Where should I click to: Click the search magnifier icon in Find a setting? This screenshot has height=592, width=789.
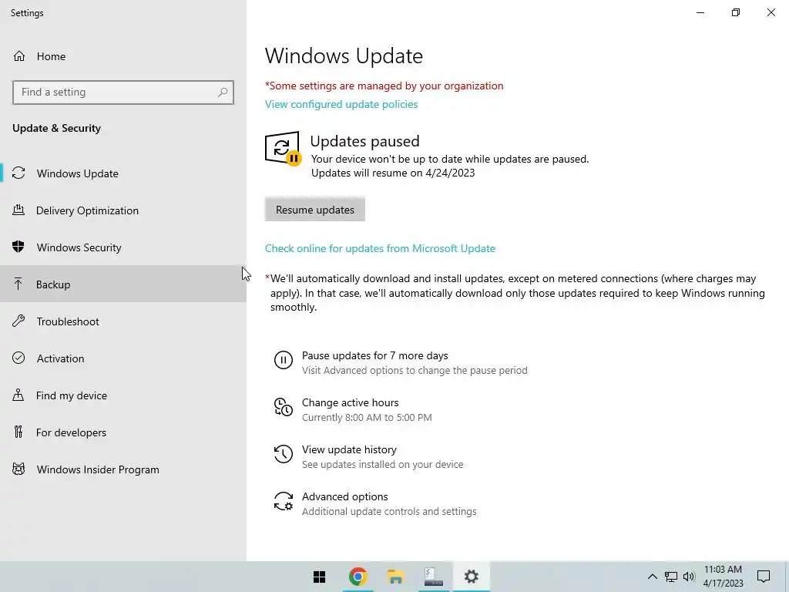tap(223, 92)
